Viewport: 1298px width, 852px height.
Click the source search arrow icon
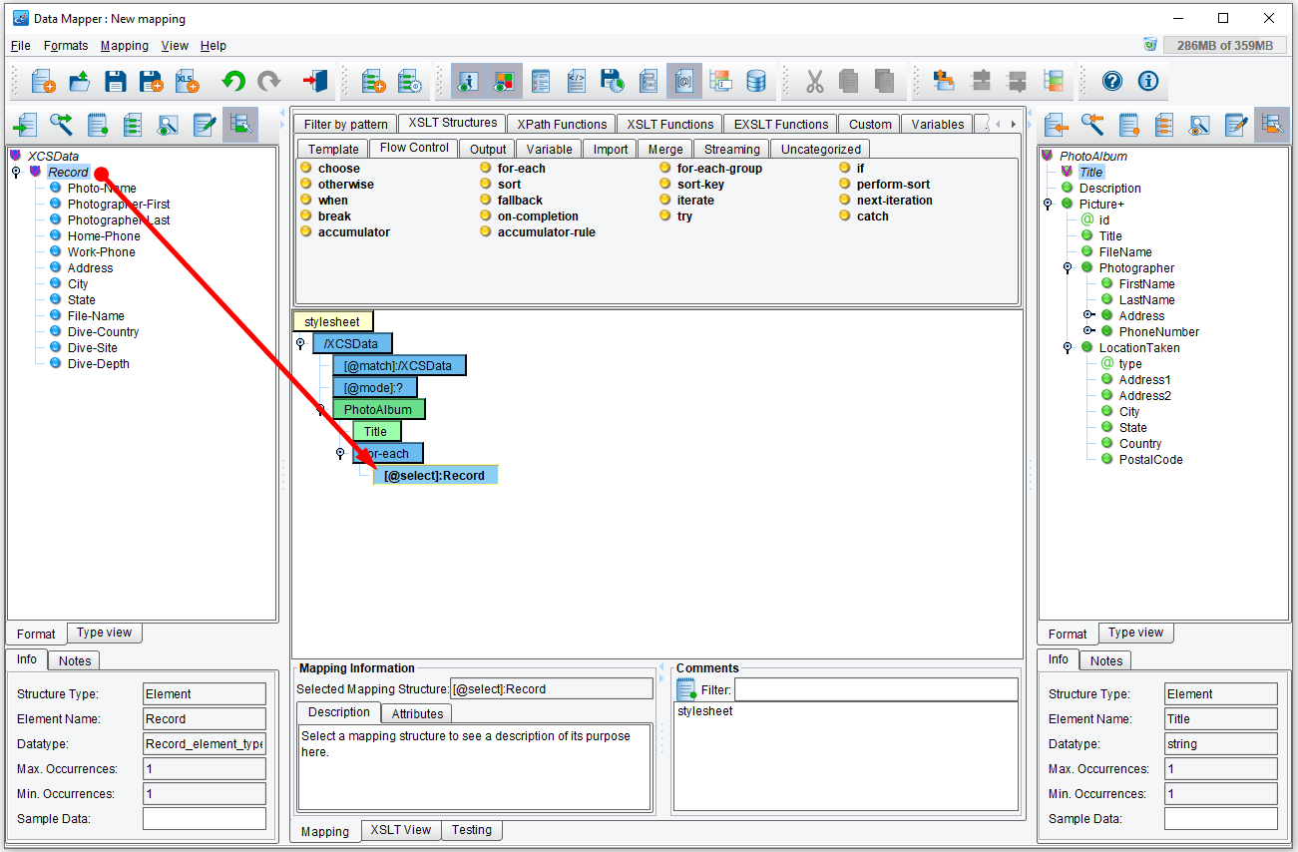(x=61, y=125)
